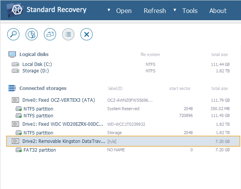Open the dropdown arrow beside Open

click(x=109, y=10)
